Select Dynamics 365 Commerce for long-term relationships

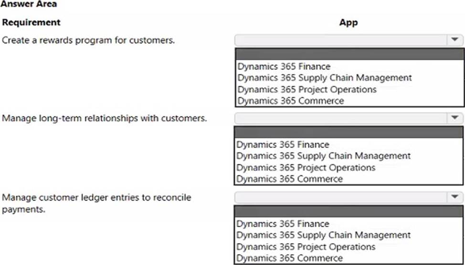[x=289, y=179]
